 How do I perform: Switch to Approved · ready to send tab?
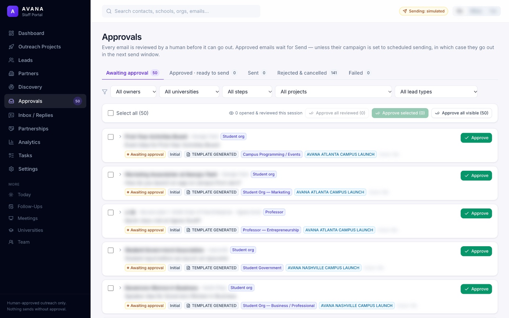pyautogui.click(x=203, y=73)
